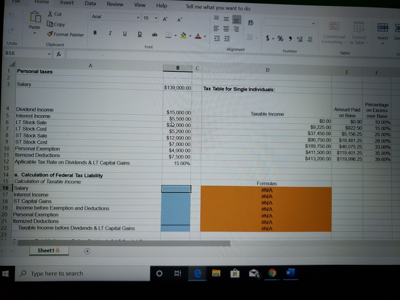Add a new sheet with the plus button

pos(87,251)
